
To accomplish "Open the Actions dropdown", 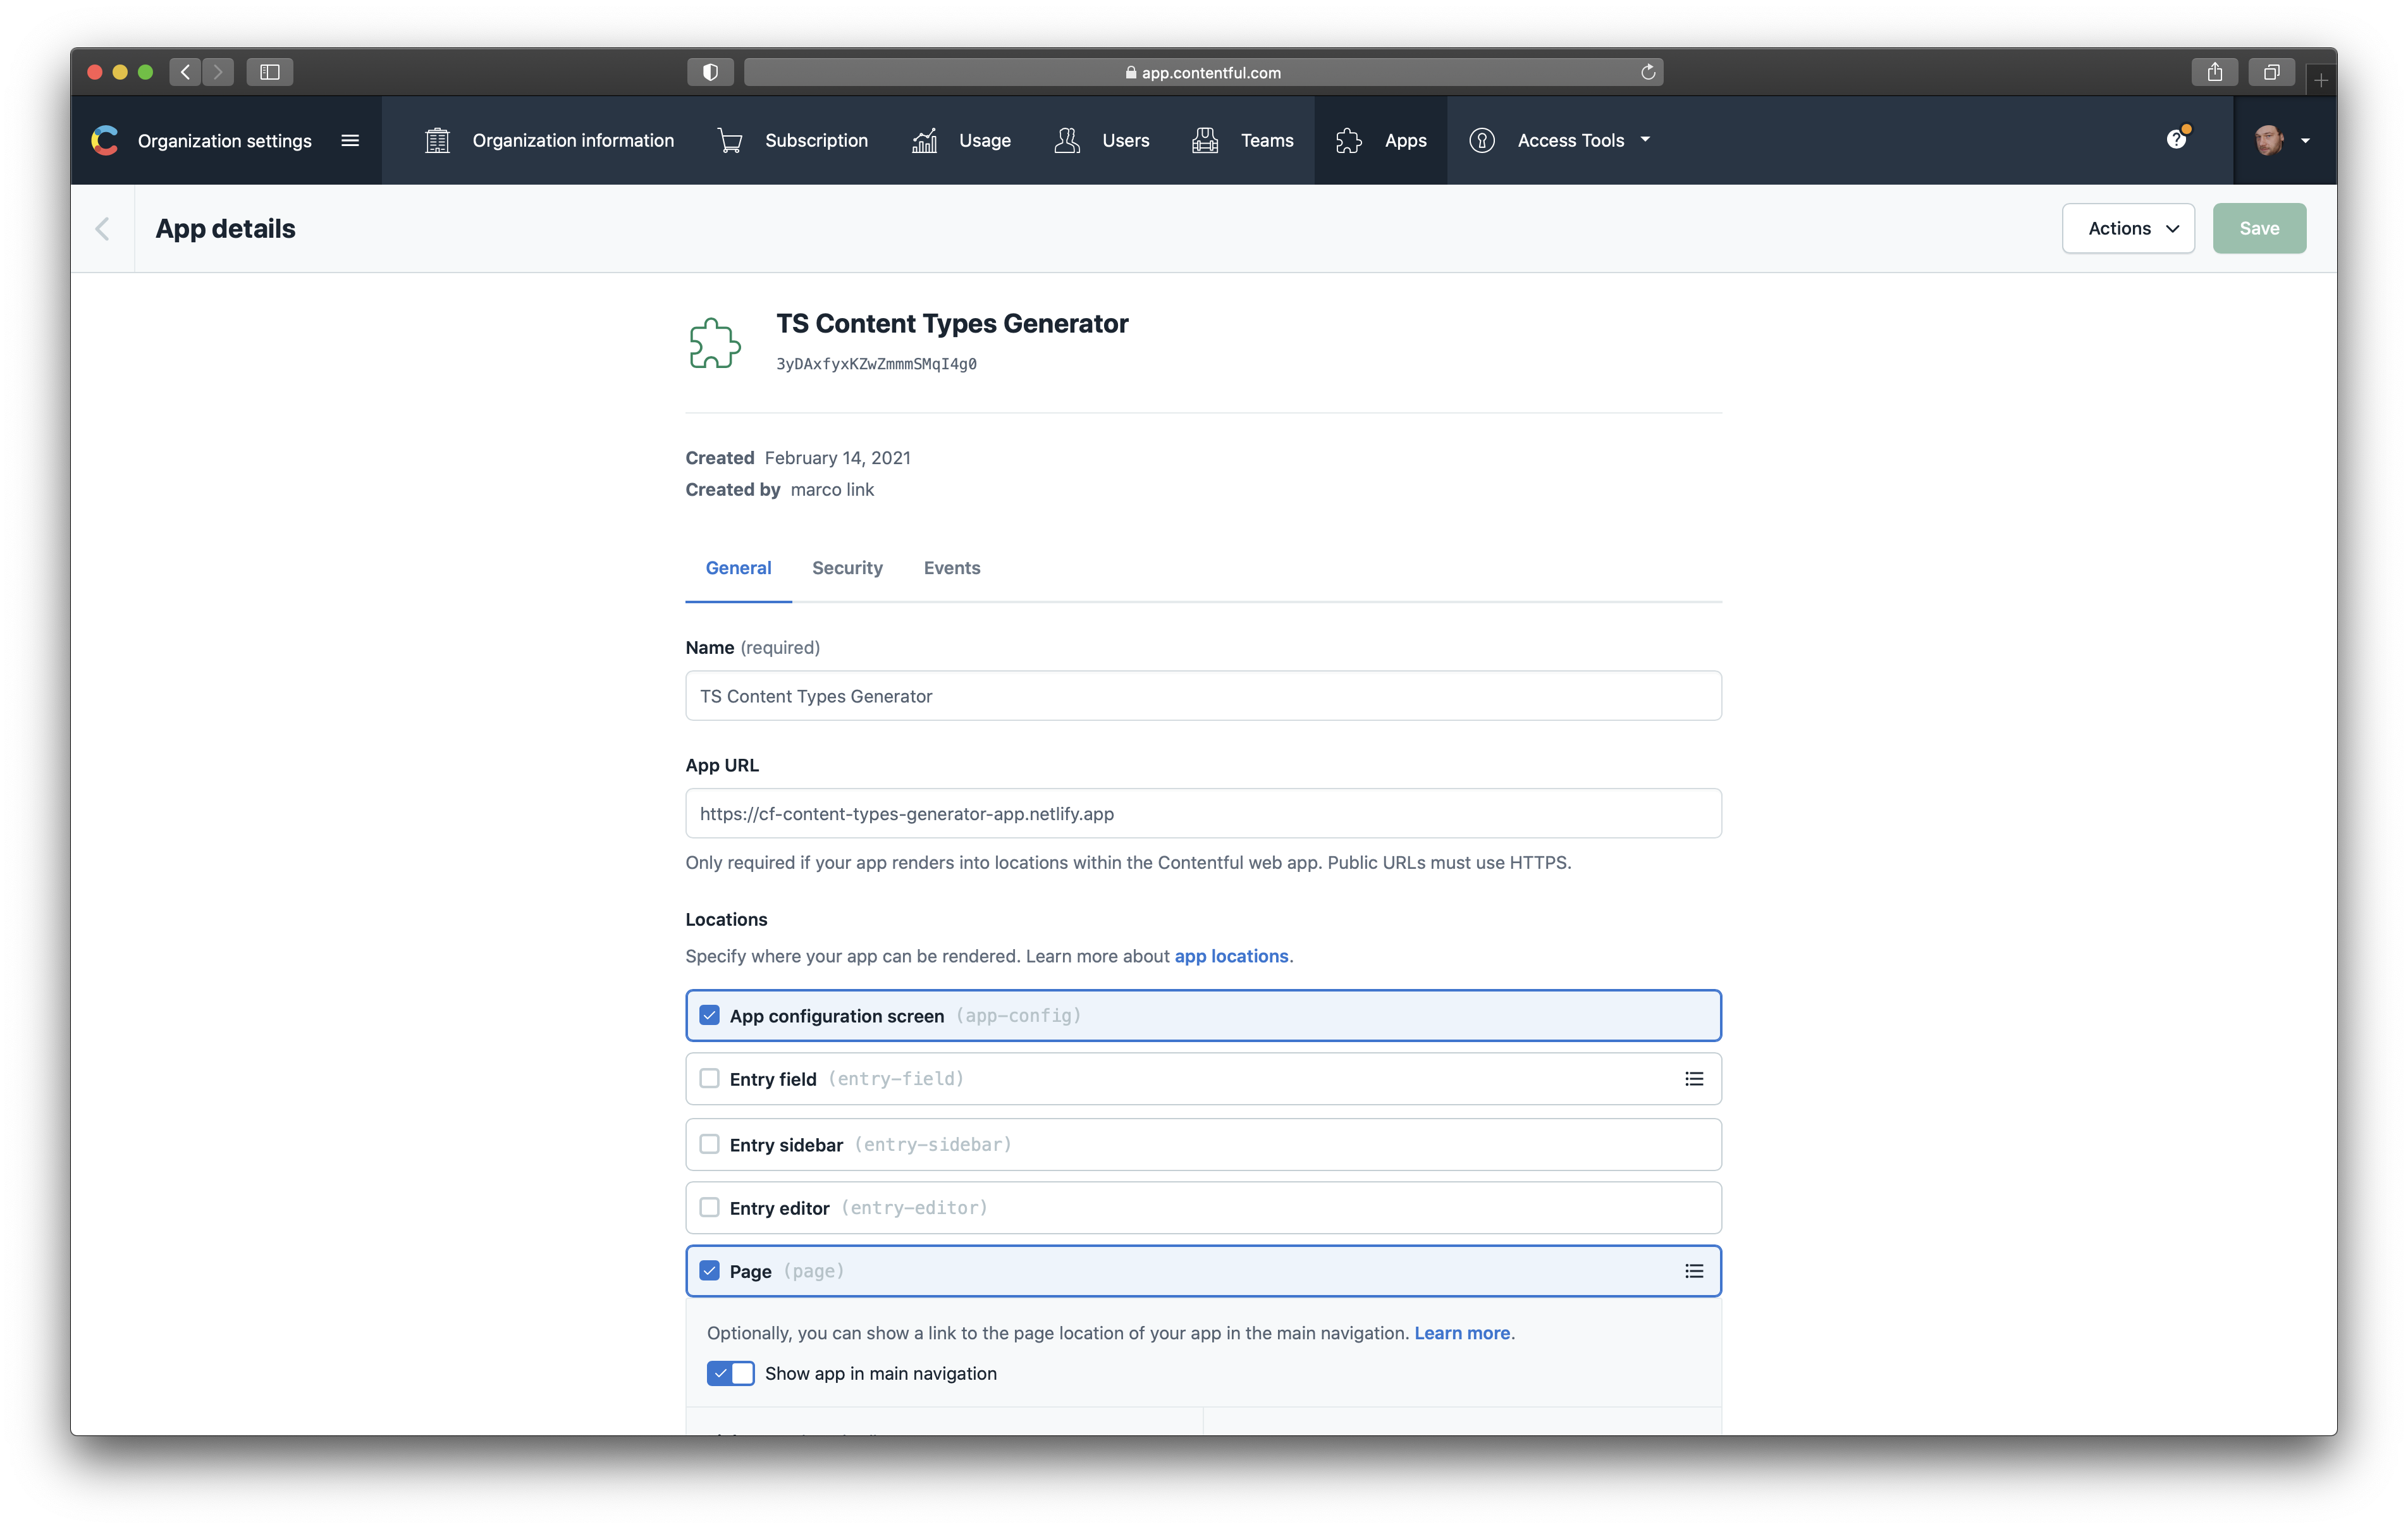I will coord(2127,229).
